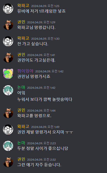Open 쮜이잉야's cat-ear avatar
Screen dimensions: 107x173
[8, 74]
